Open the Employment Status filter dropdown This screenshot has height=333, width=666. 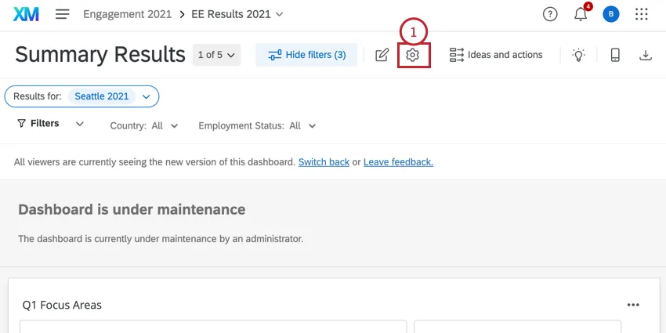tap(257, 125)
